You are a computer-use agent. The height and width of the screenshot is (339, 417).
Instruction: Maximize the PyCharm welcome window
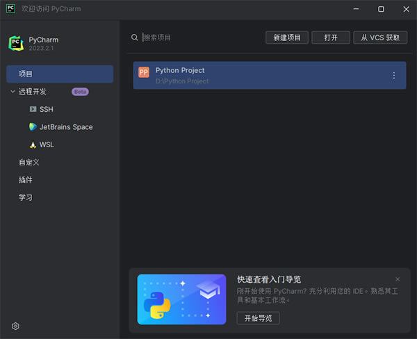[x=381, y=9]
